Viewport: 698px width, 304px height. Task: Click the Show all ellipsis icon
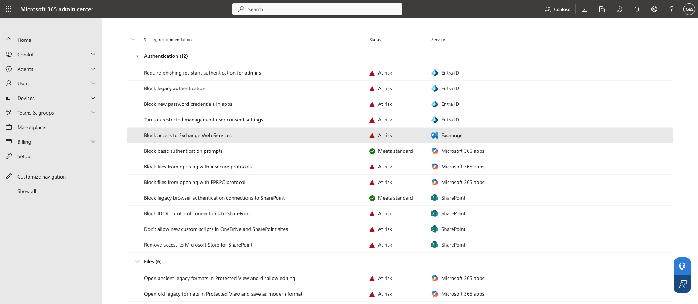[9, 191]
